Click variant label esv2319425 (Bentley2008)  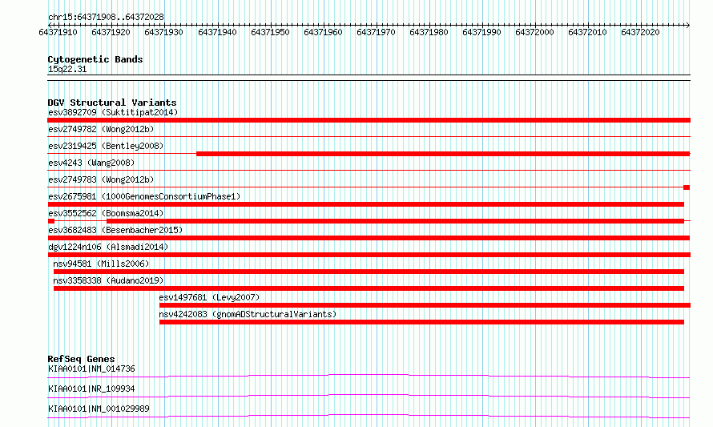(x=106, y=146)
